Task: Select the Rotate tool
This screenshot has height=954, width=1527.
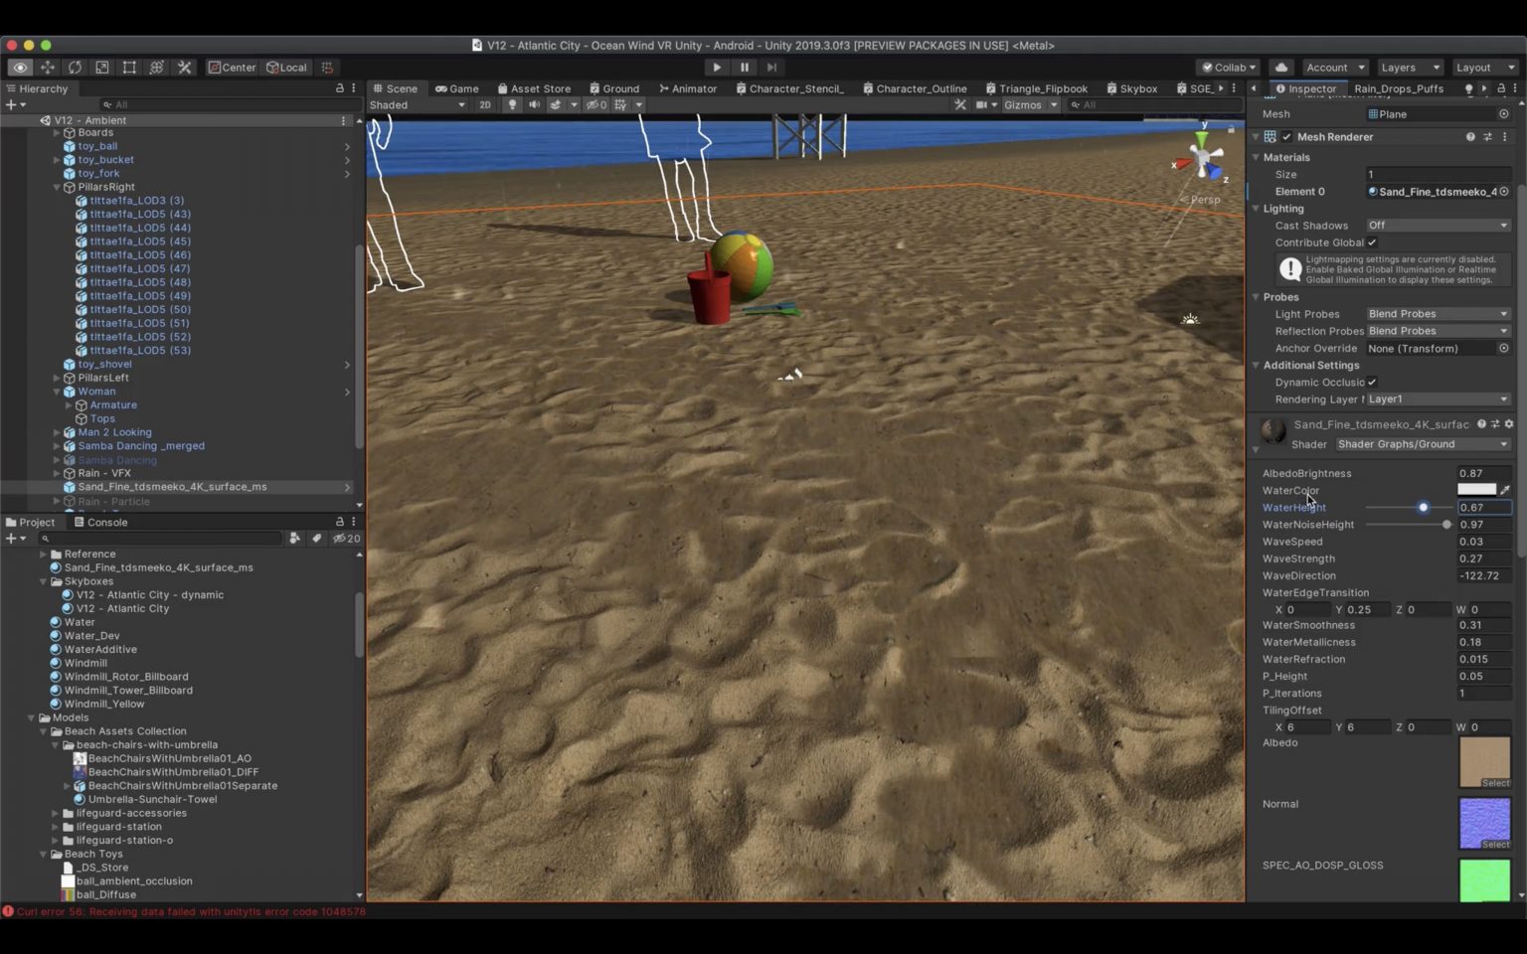Action: coord(75,68)
